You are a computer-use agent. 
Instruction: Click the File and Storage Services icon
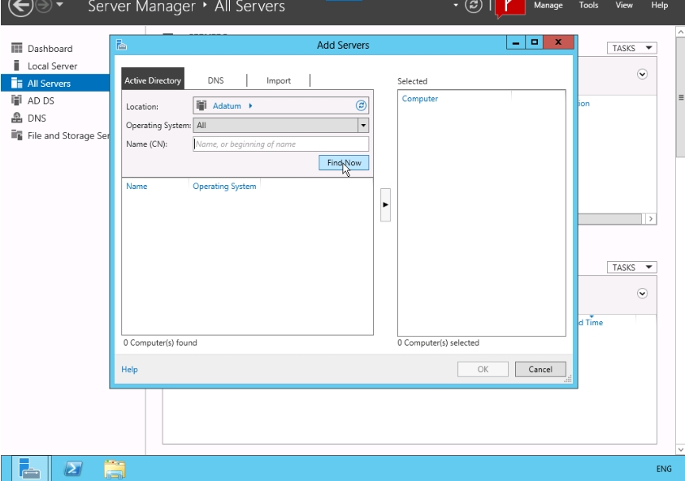click(16, 135)
